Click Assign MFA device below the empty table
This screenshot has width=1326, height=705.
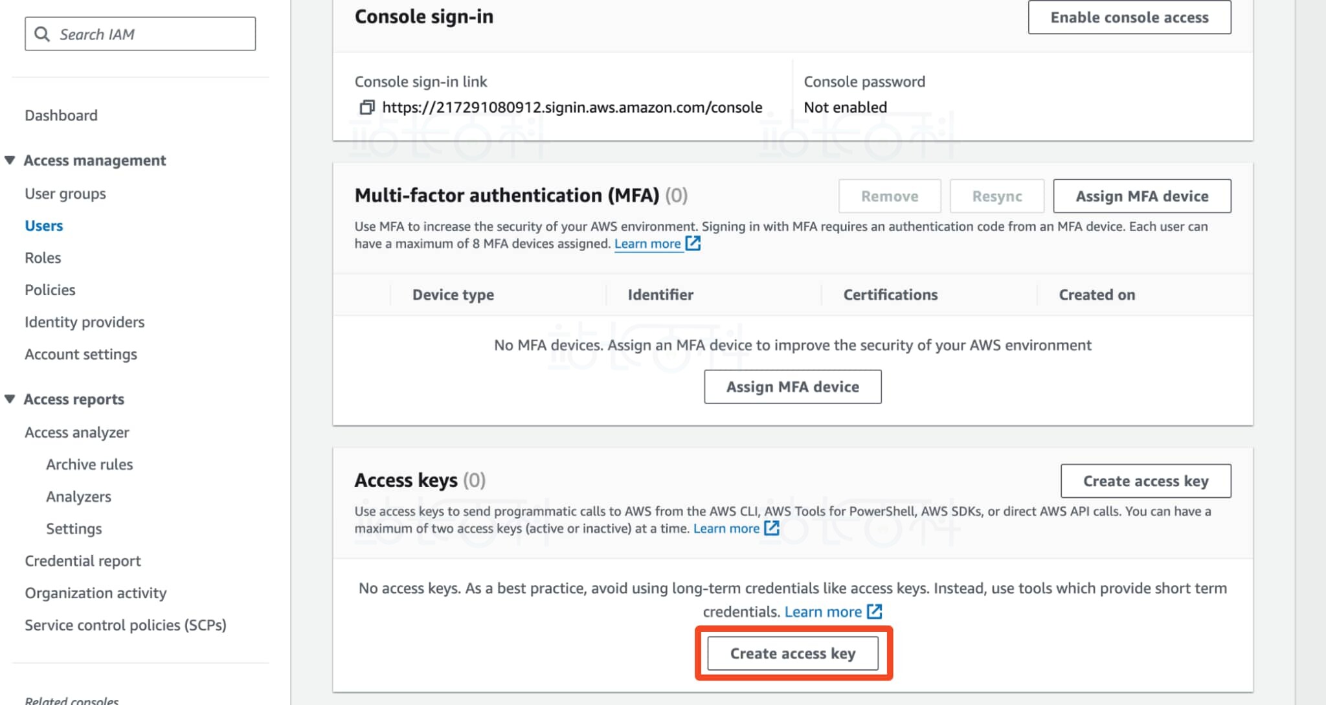point(792,386)
